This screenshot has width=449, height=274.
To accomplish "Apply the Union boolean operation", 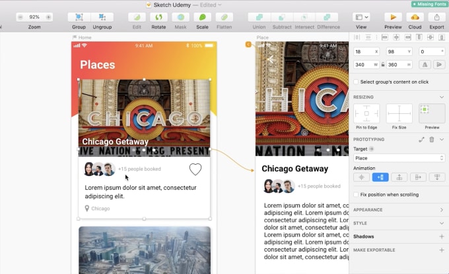I will (259, 17).
